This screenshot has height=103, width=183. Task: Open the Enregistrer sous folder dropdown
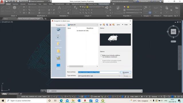pyautogui.click(x=83, y=25)
